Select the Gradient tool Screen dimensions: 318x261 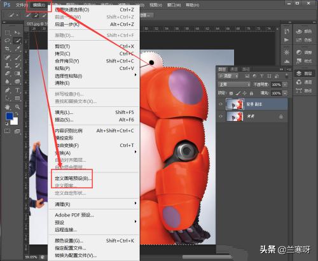coord(17,73)
